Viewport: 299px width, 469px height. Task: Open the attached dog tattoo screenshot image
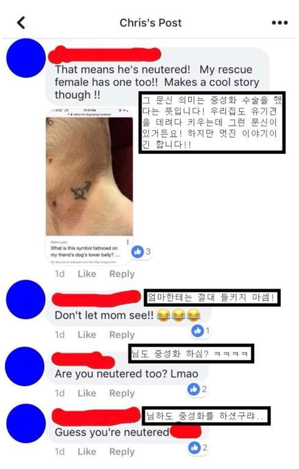90,176
